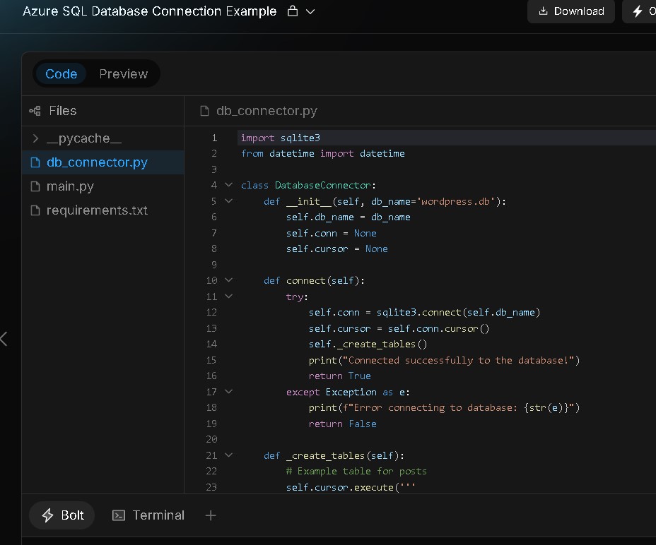Click the Download button
This screenshot has width=656, height=545.
pos(571,11)
